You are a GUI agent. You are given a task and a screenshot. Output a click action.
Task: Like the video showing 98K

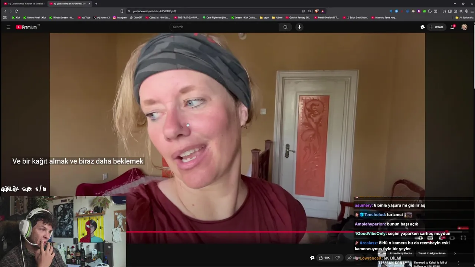(324, 258)
